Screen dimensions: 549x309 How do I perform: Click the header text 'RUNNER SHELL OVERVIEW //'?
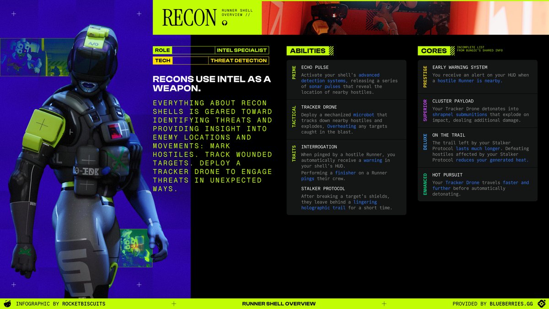click(x=237, y=12)
